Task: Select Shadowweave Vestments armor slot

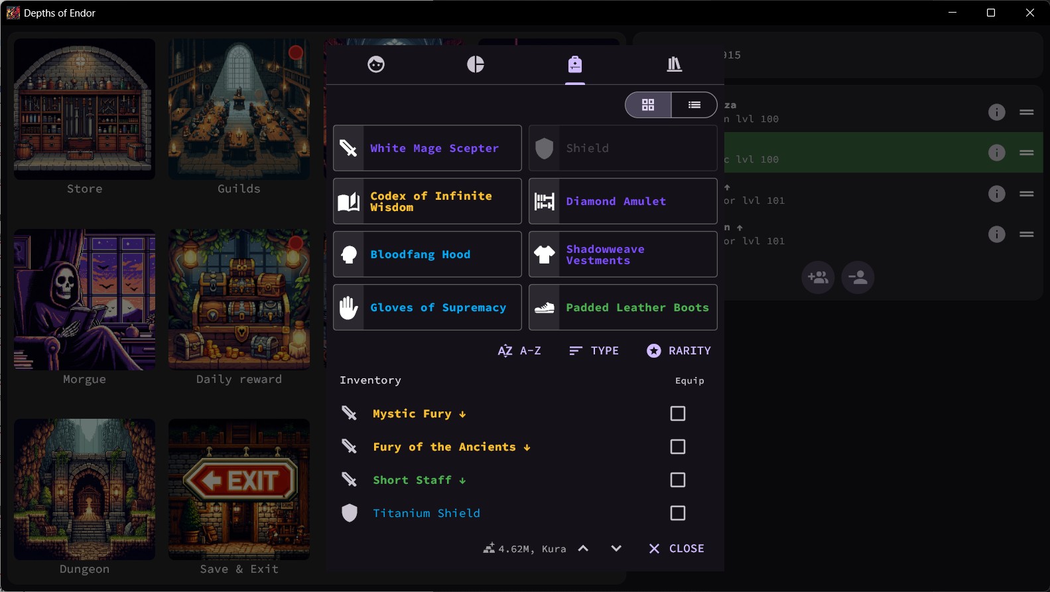Action: coord(623,254)
